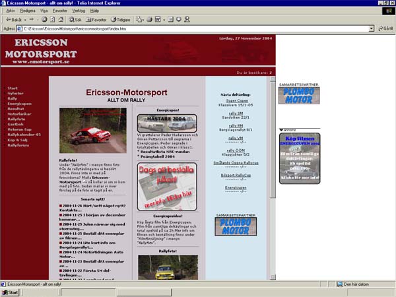The width and height of the screenshot is (396, 297).
Task: Open the Energicupen link under Nästa deltävling
Action: 236,187
